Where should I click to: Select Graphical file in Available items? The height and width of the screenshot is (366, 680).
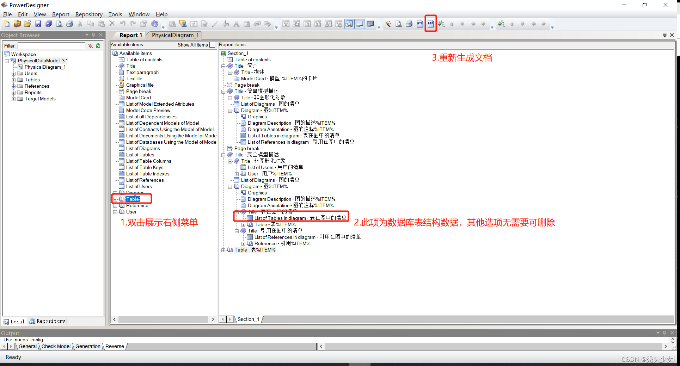(x=140, y=85)
